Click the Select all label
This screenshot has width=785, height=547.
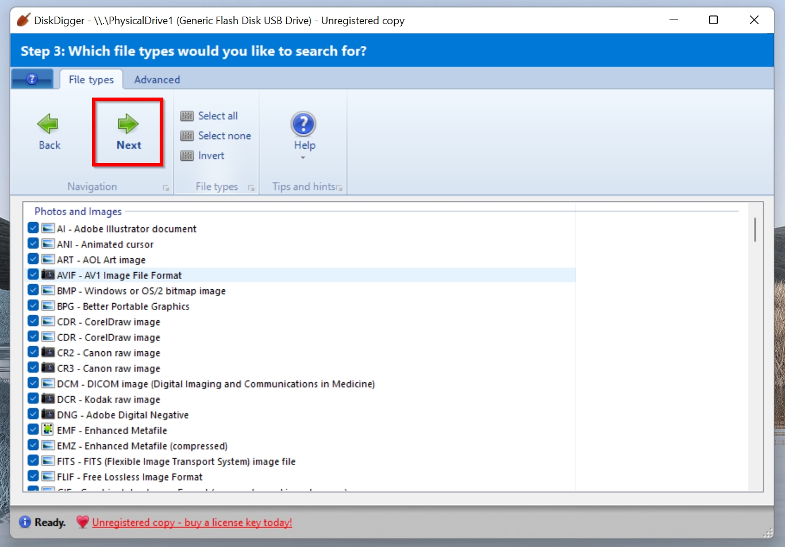(x=218, y=116)
